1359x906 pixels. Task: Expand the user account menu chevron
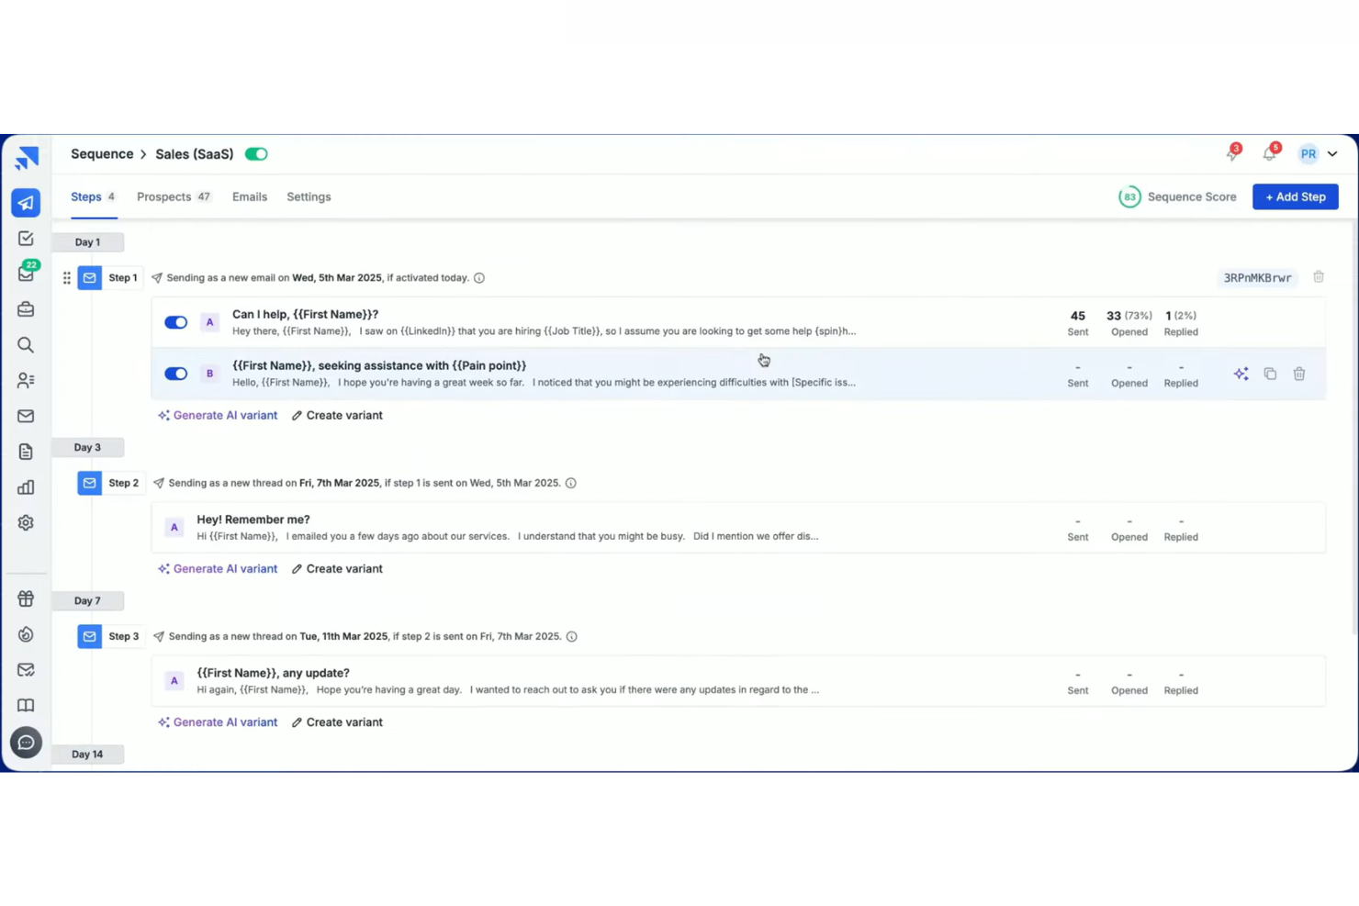point(1332,153)
